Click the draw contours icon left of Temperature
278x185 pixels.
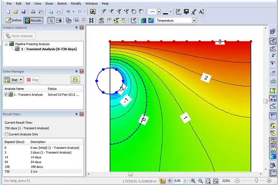tap(143, 21)
